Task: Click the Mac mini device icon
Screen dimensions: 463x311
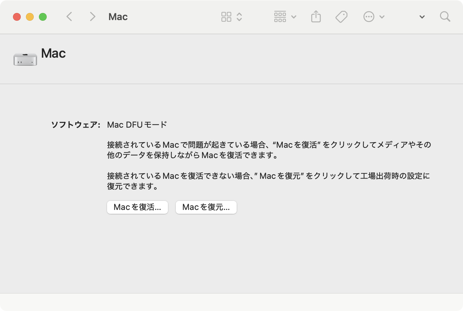Action: point(25,59)
